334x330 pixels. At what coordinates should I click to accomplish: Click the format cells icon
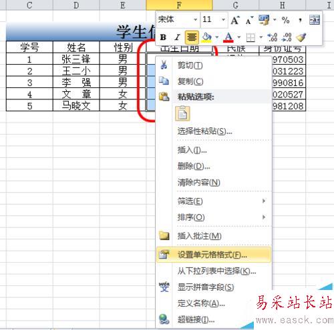pyautogui.click(x=164, y=255)
